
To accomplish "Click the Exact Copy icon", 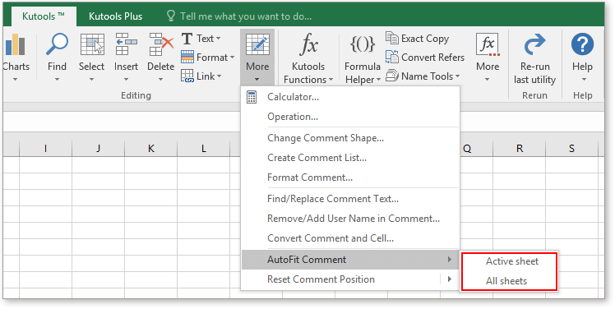I will coord(392,38).
